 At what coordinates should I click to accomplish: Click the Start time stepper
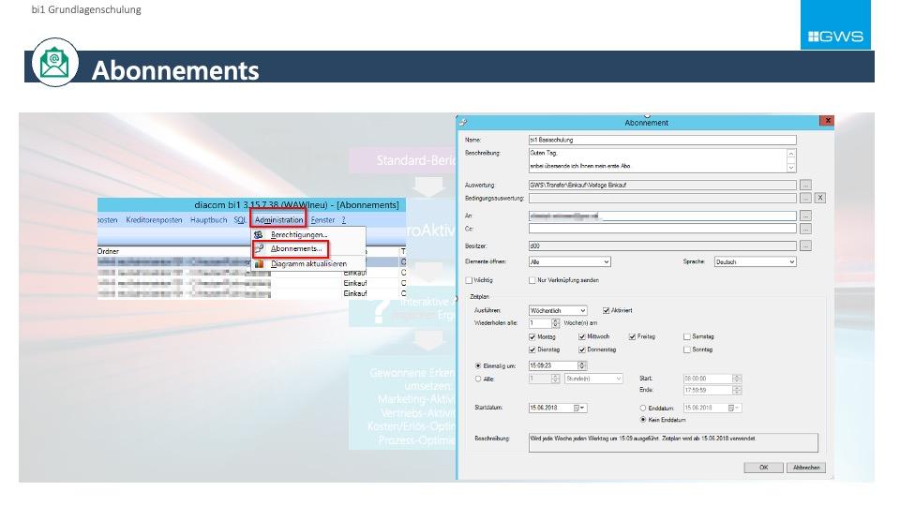pos(737,379)
